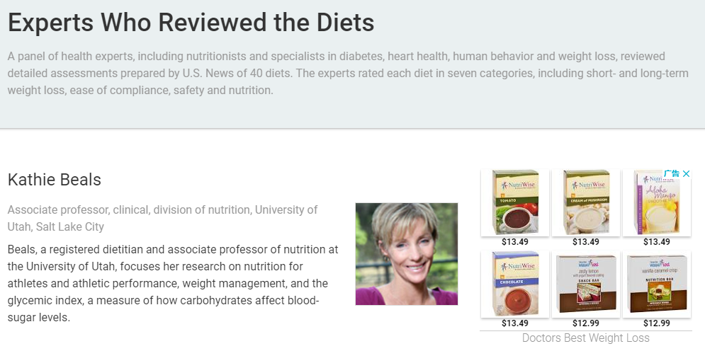Open the NutriWise Chocolate product

(515, 284)
